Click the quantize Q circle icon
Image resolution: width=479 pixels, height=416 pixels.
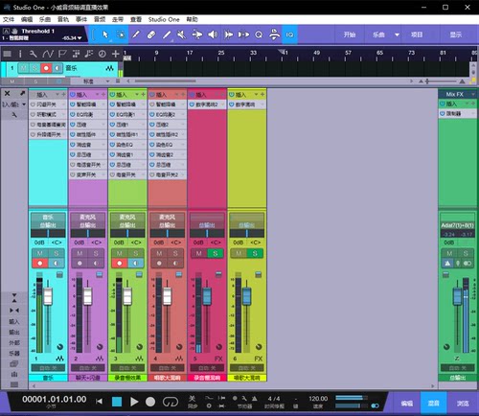click(259, 35)
